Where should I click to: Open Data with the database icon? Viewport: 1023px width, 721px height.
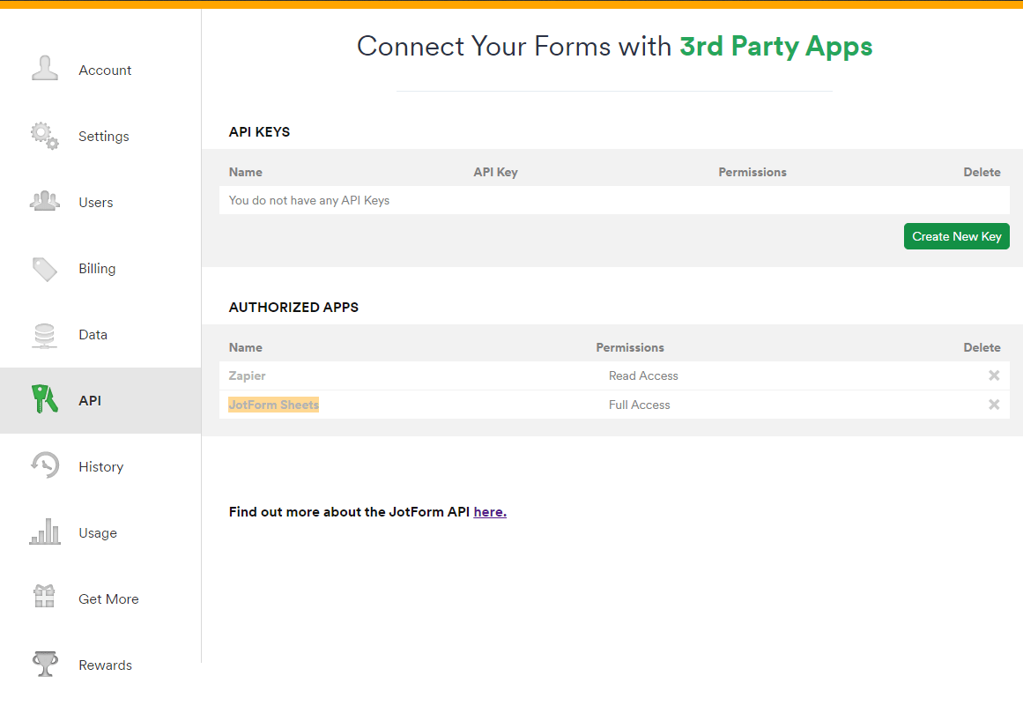pos(45,333)
